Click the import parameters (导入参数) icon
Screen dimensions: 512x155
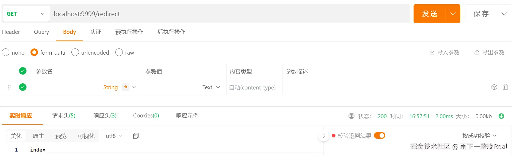(431, 52)
